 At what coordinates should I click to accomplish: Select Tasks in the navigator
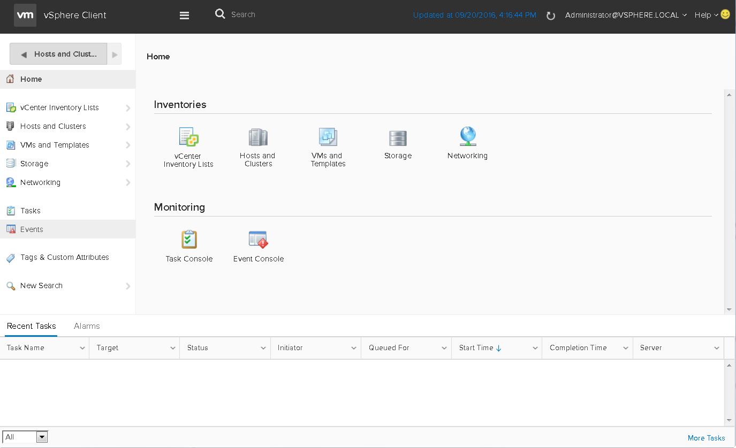pos(67,211)
